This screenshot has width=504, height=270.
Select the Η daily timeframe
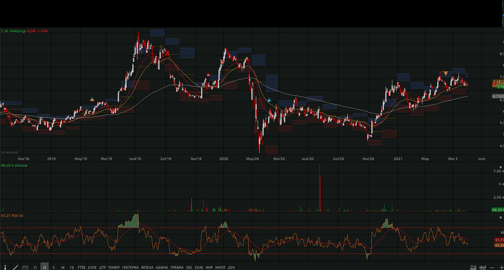pos(45,267)
